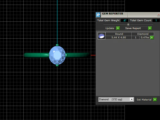
Task: Click the round gem thumbnail in the report
Action: (102, 36)
